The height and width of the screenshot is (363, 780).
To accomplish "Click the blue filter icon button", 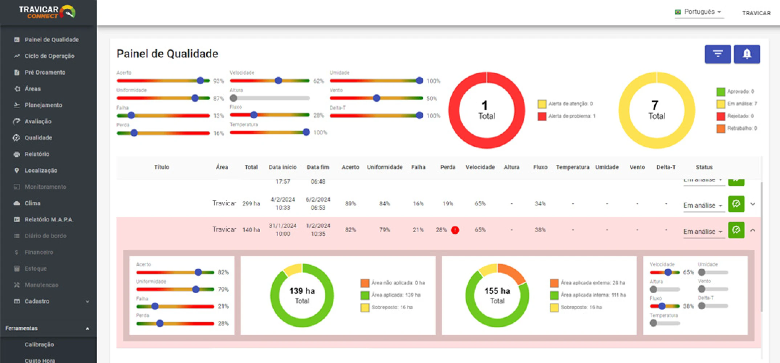I will pos(718,54).
